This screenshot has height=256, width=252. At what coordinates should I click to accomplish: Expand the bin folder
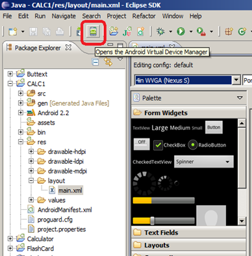pos(21,132)
